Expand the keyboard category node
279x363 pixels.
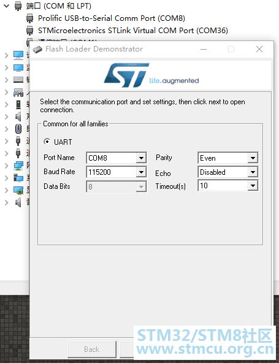pyautogui.click(x=7, y=80)
